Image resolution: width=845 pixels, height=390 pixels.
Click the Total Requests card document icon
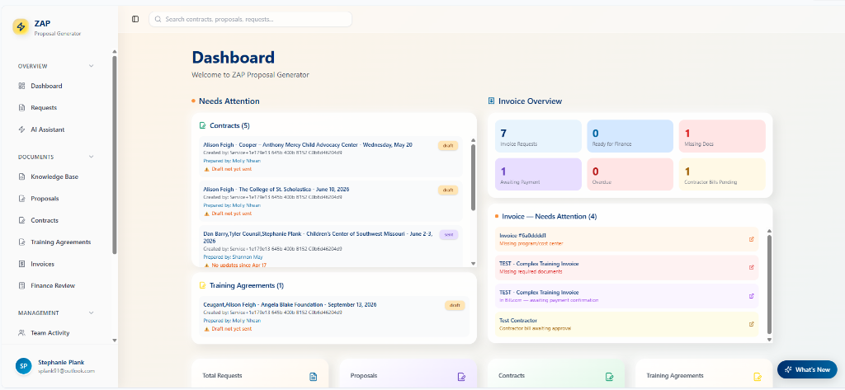[x=313, y=377]
